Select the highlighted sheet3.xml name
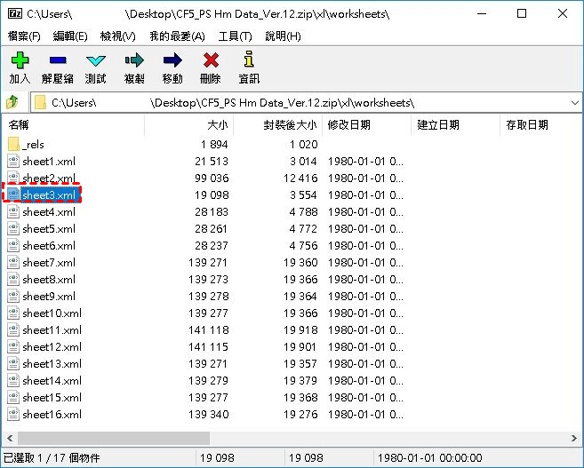Image resolution: width=584 pixels, height=468 pixels. click(x=49, y=195)
